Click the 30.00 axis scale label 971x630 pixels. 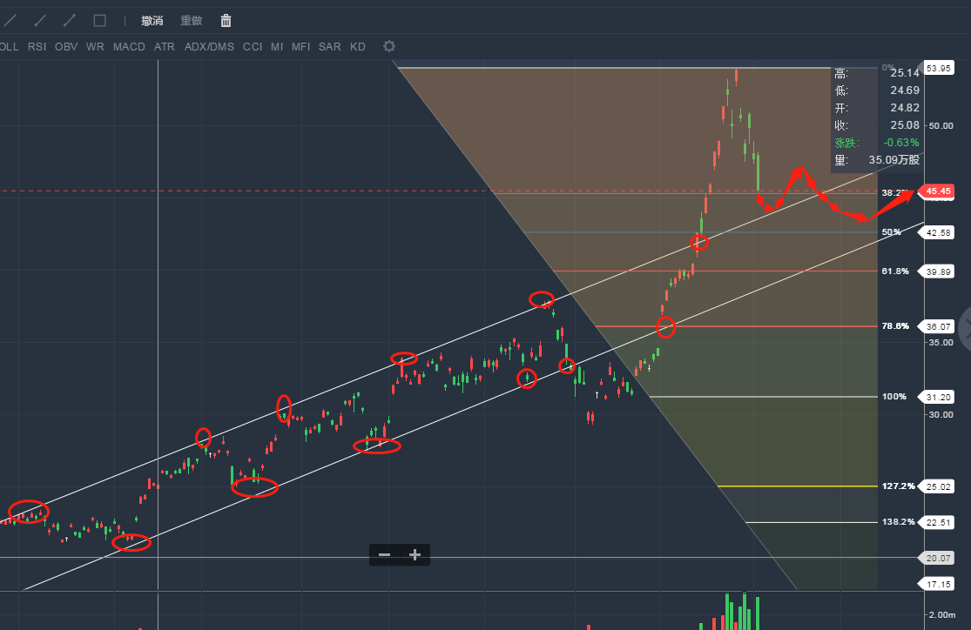point(941,415)
